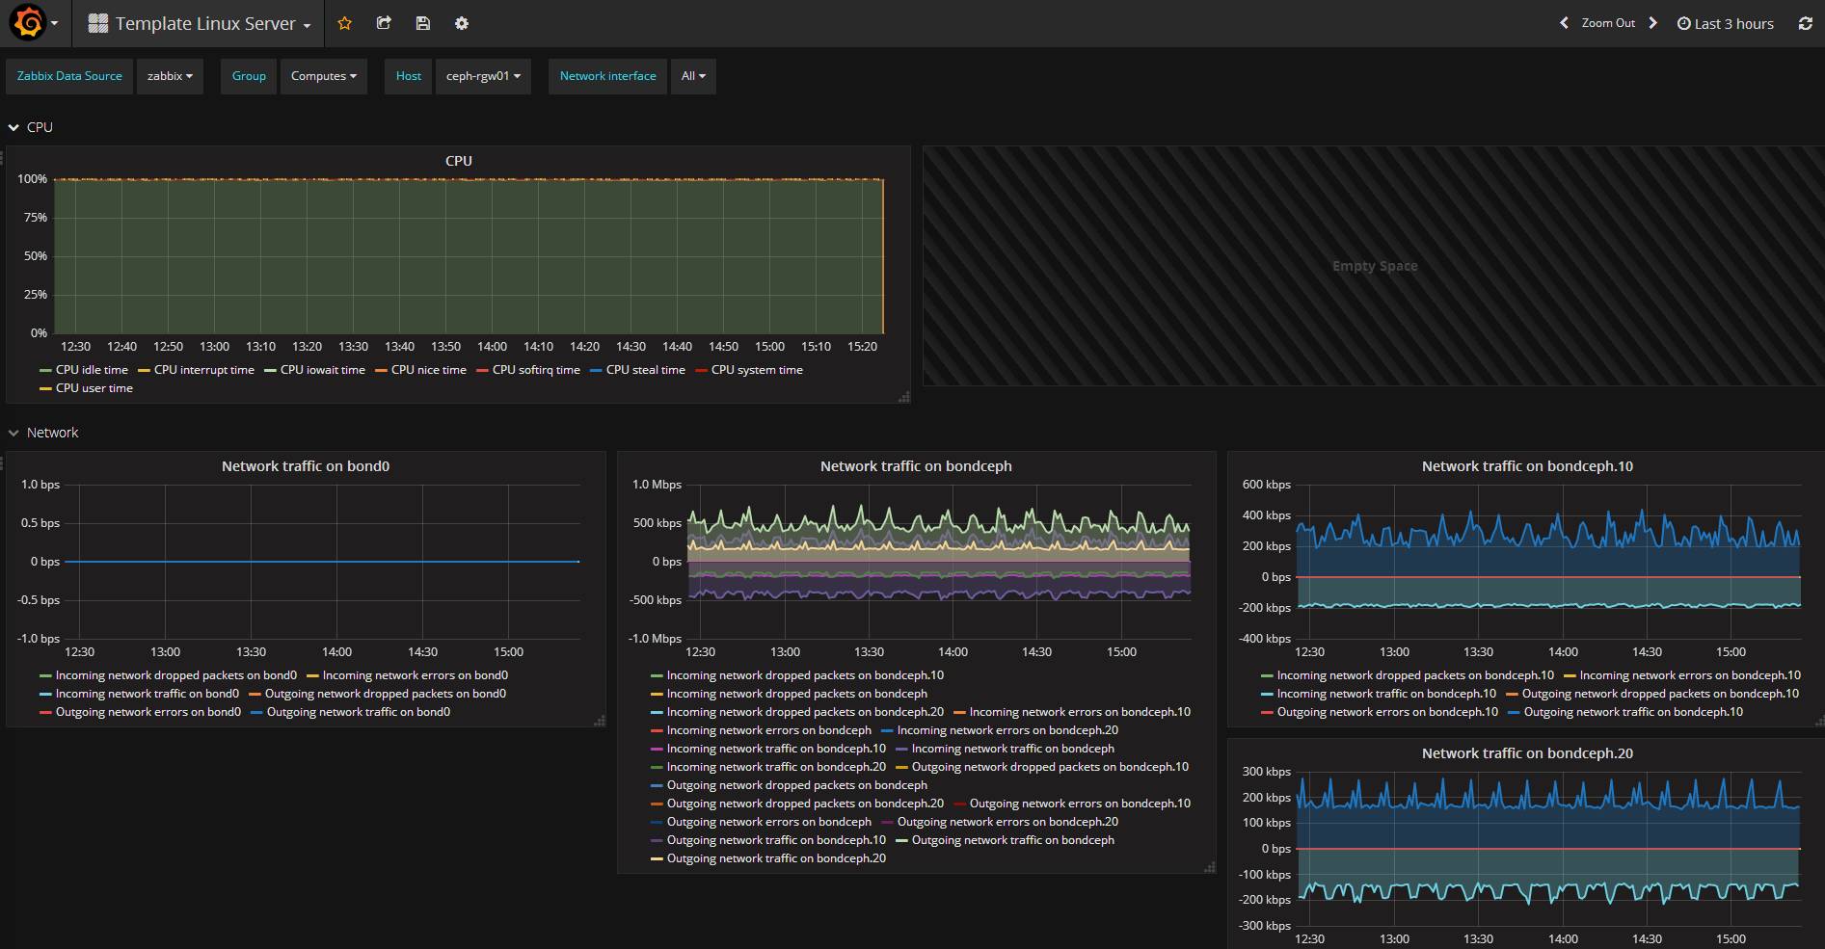Select Incoming network traffic on bondceph legend
Viewport: 1825px width, 949px height.
(1013, 749)
